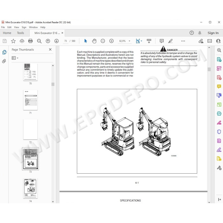Add the file to starred with the star icon
This screenshot has height=223, width=223.
pos(13,41)
